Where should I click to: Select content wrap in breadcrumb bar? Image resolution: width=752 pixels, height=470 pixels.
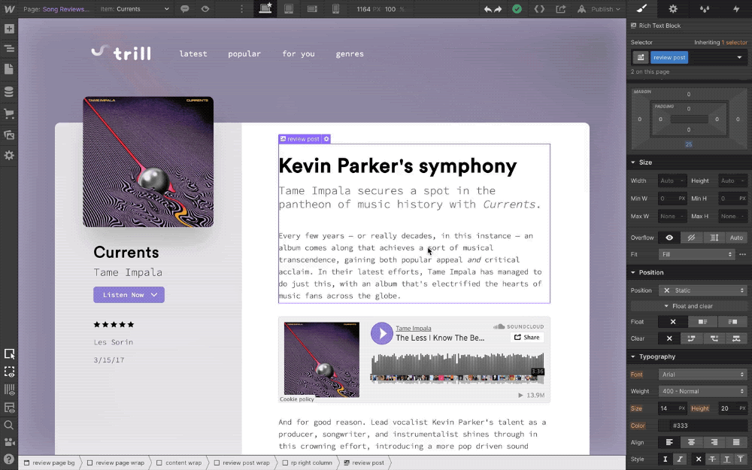[x=179, y=462]
